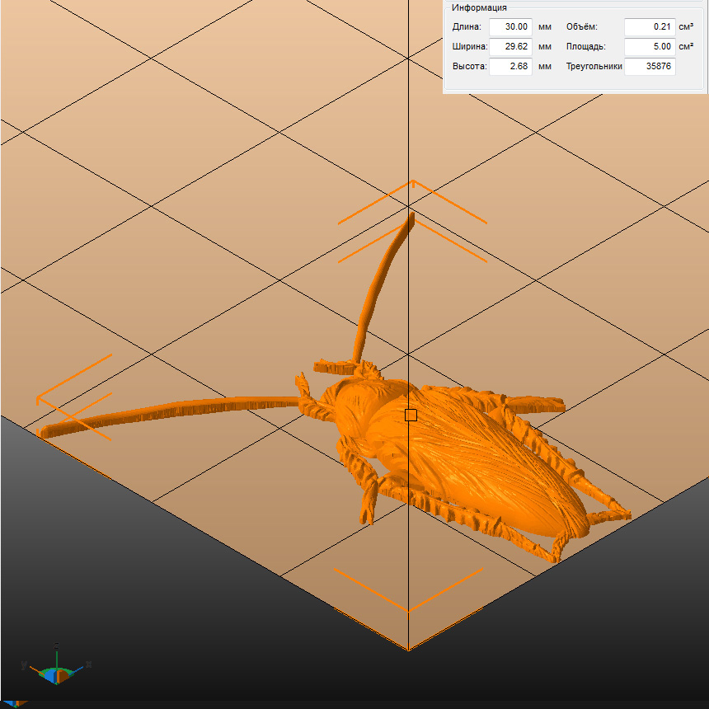Click the Высота value field

[510, 66]
